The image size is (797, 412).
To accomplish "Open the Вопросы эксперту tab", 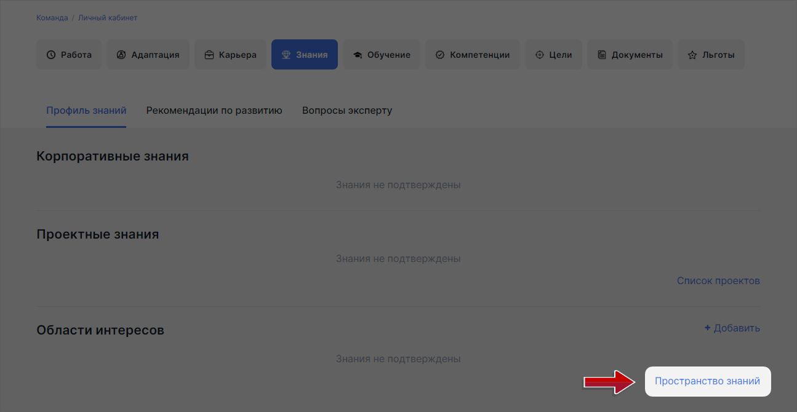I will 346,110.
